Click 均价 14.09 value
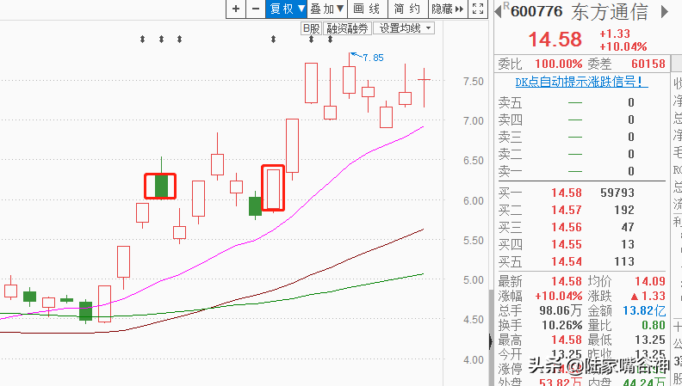 point(650,282)
